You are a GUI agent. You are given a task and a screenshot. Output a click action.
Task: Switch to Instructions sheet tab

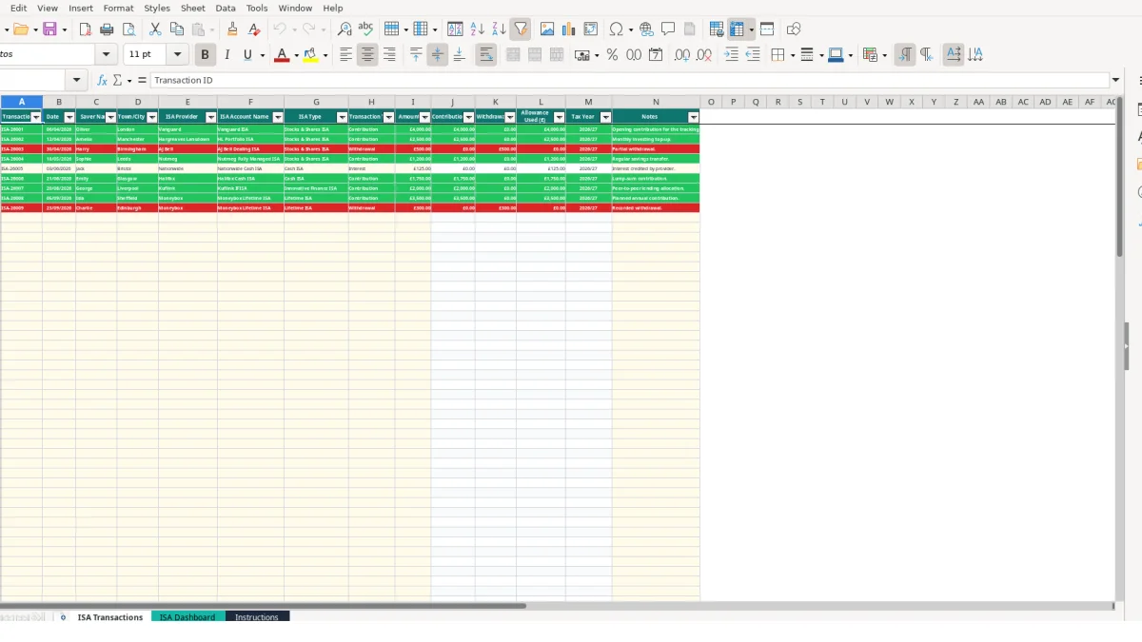(257, 617)
